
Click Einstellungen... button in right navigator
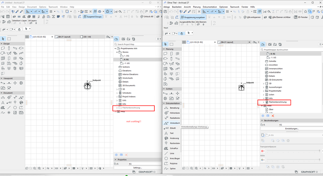[x=292, y=129]
